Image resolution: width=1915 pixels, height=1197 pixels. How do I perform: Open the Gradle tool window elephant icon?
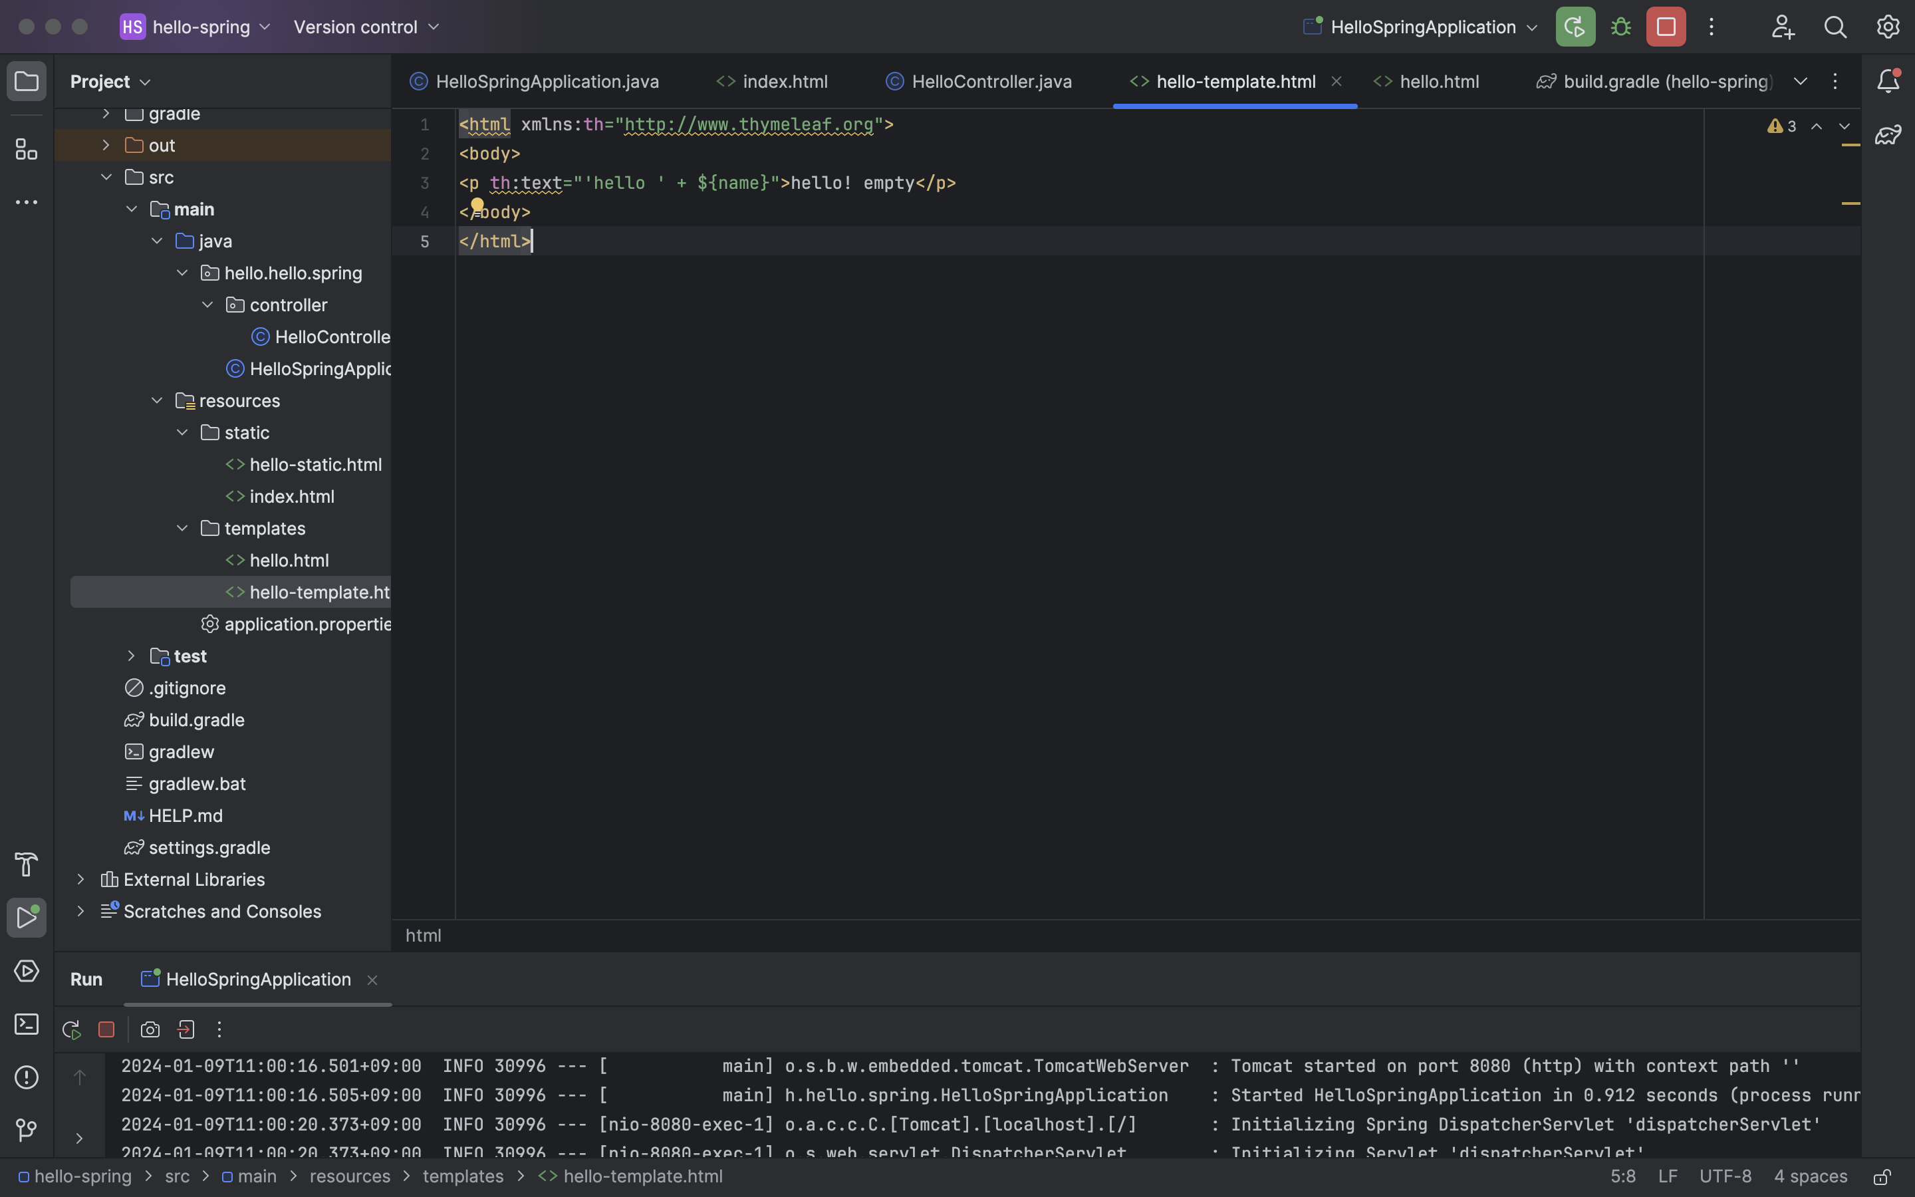[x=1888, y=134]
